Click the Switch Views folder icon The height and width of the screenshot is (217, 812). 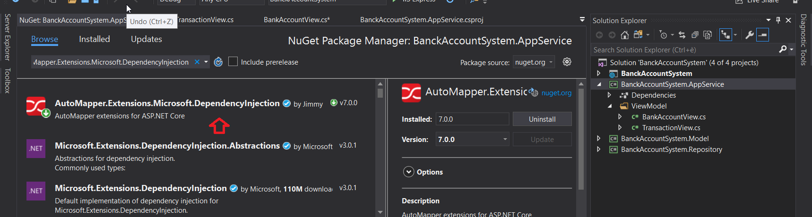click(x=638, y=35)
